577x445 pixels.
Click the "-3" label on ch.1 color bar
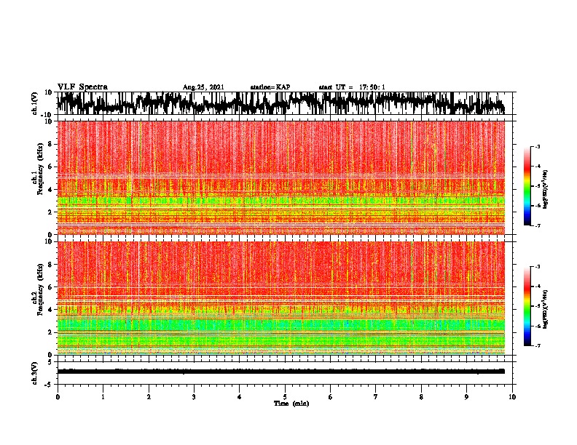pos(537,147)
